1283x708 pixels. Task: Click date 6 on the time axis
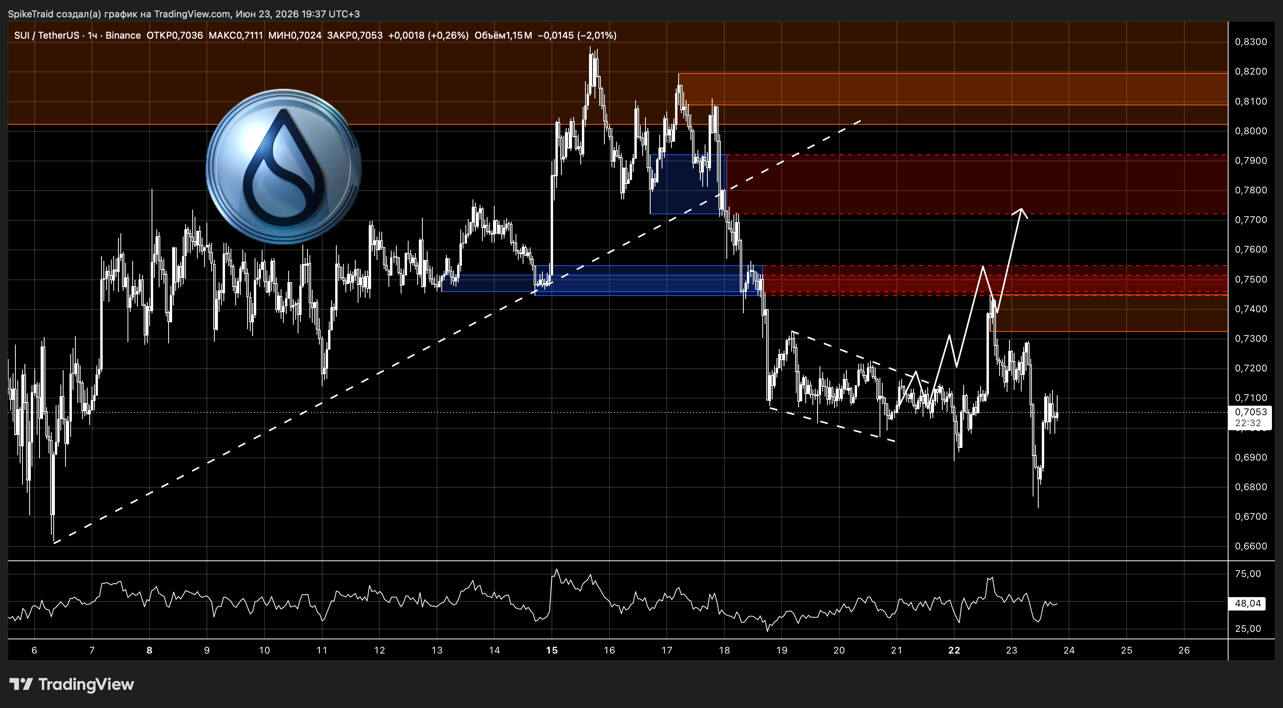[34, 650]
